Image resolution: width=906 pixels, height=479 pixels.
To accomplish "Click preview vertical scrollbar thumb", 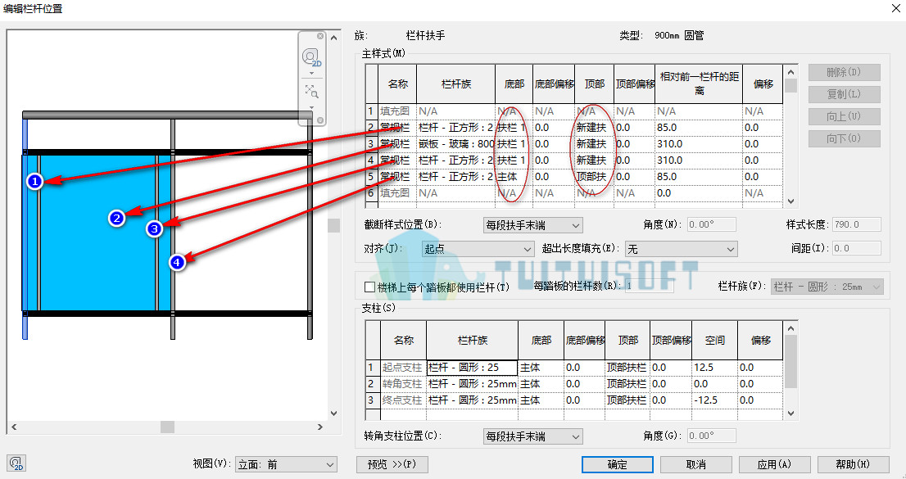I will click(333, 225).
